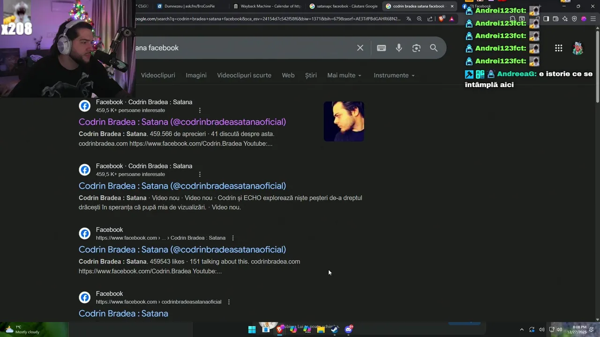Screen dimensions: 600x337
Task: Open more options for codrinbradeasatanaoficial URL result
Action: [229, 302]
